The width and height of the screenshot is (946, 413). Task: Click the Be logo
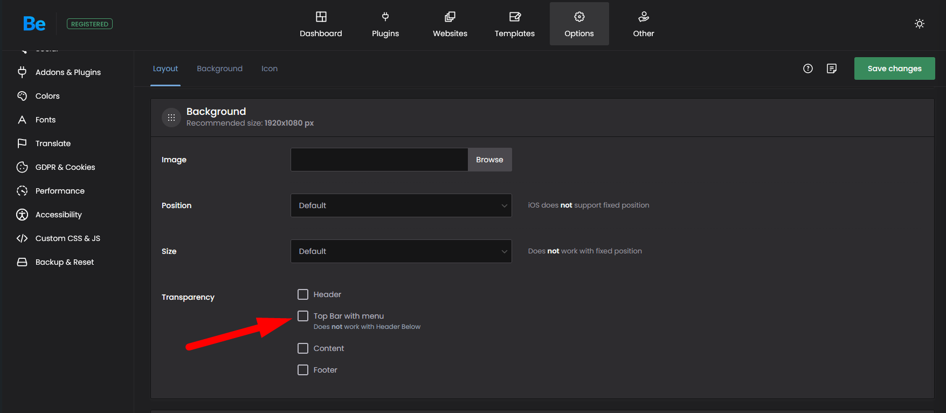click(x=34, y=24)
